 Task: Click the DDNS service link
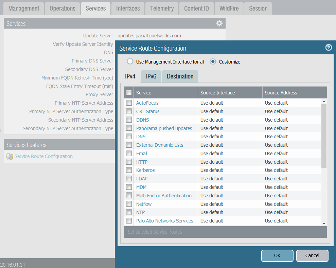142,120
